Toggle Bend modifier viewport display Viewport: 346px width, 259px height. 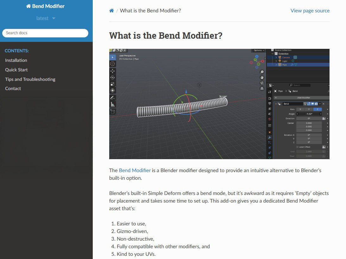312,104
